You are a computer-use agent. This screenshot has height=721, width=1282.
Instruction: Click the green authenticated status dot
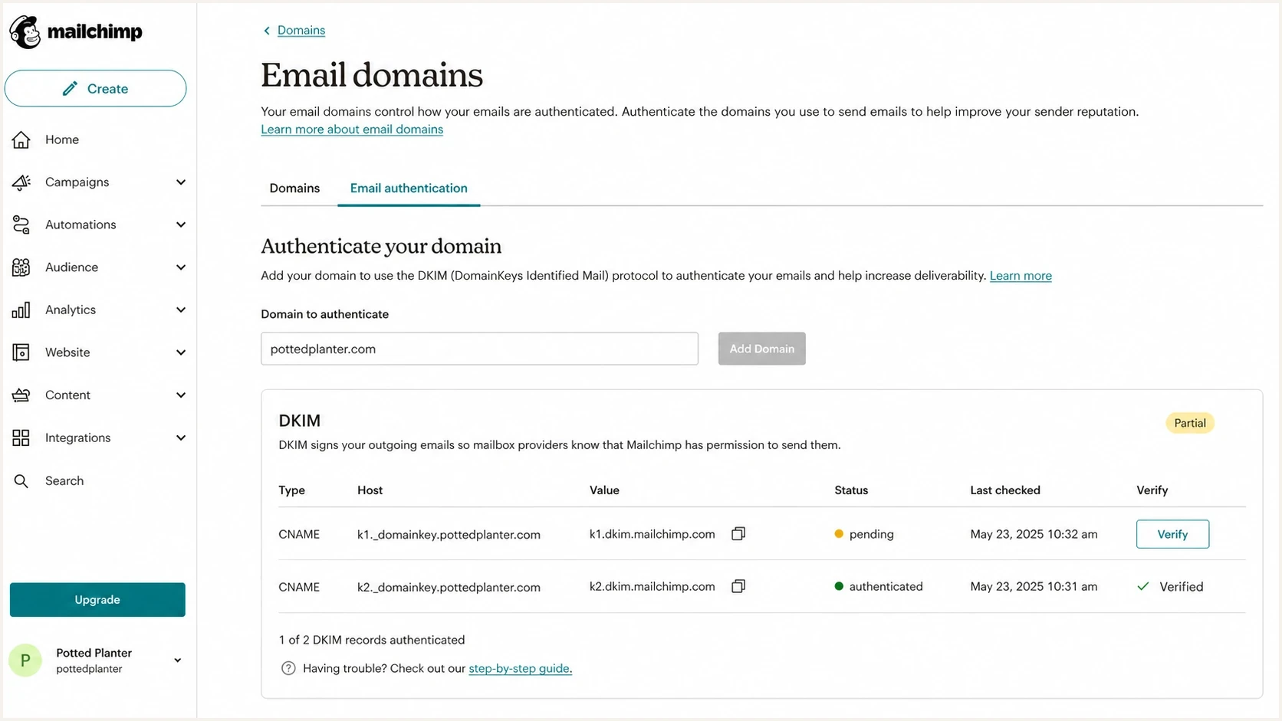pos(839,586)
